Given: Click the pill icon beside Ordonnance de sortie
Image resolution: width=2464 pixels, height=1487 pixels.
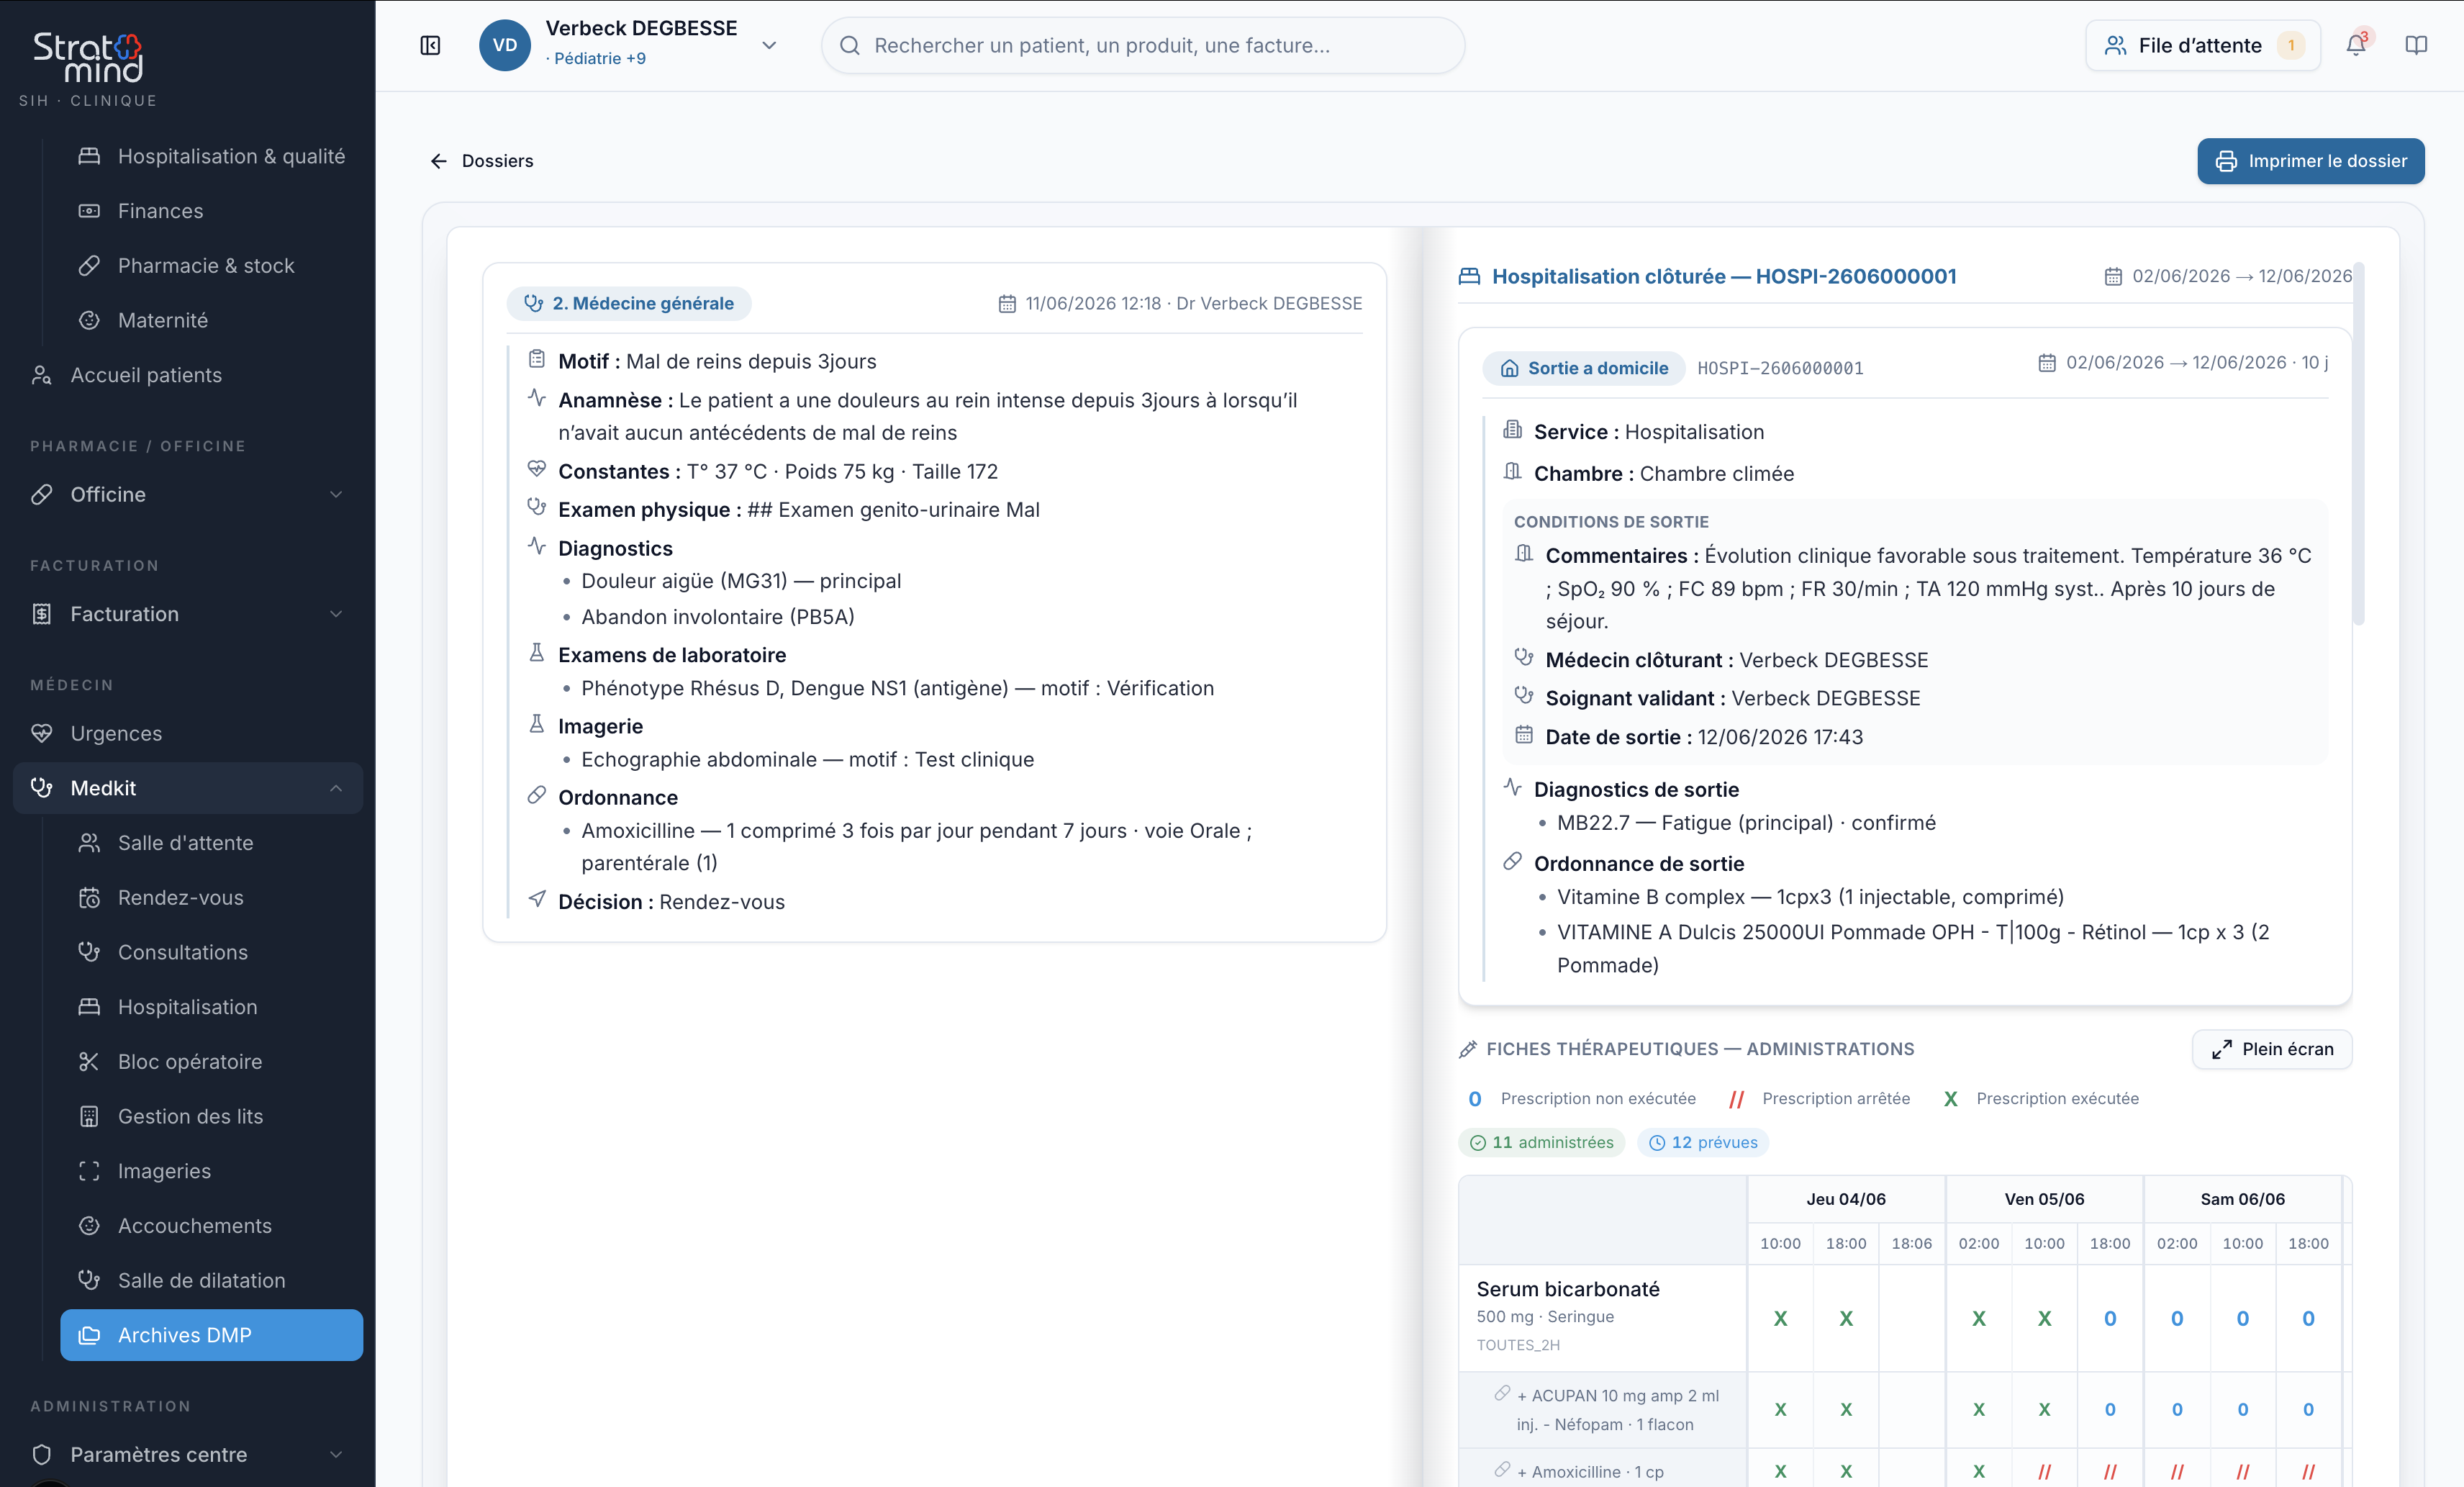Looking at the screenshot, I should tap(1512, 861).
